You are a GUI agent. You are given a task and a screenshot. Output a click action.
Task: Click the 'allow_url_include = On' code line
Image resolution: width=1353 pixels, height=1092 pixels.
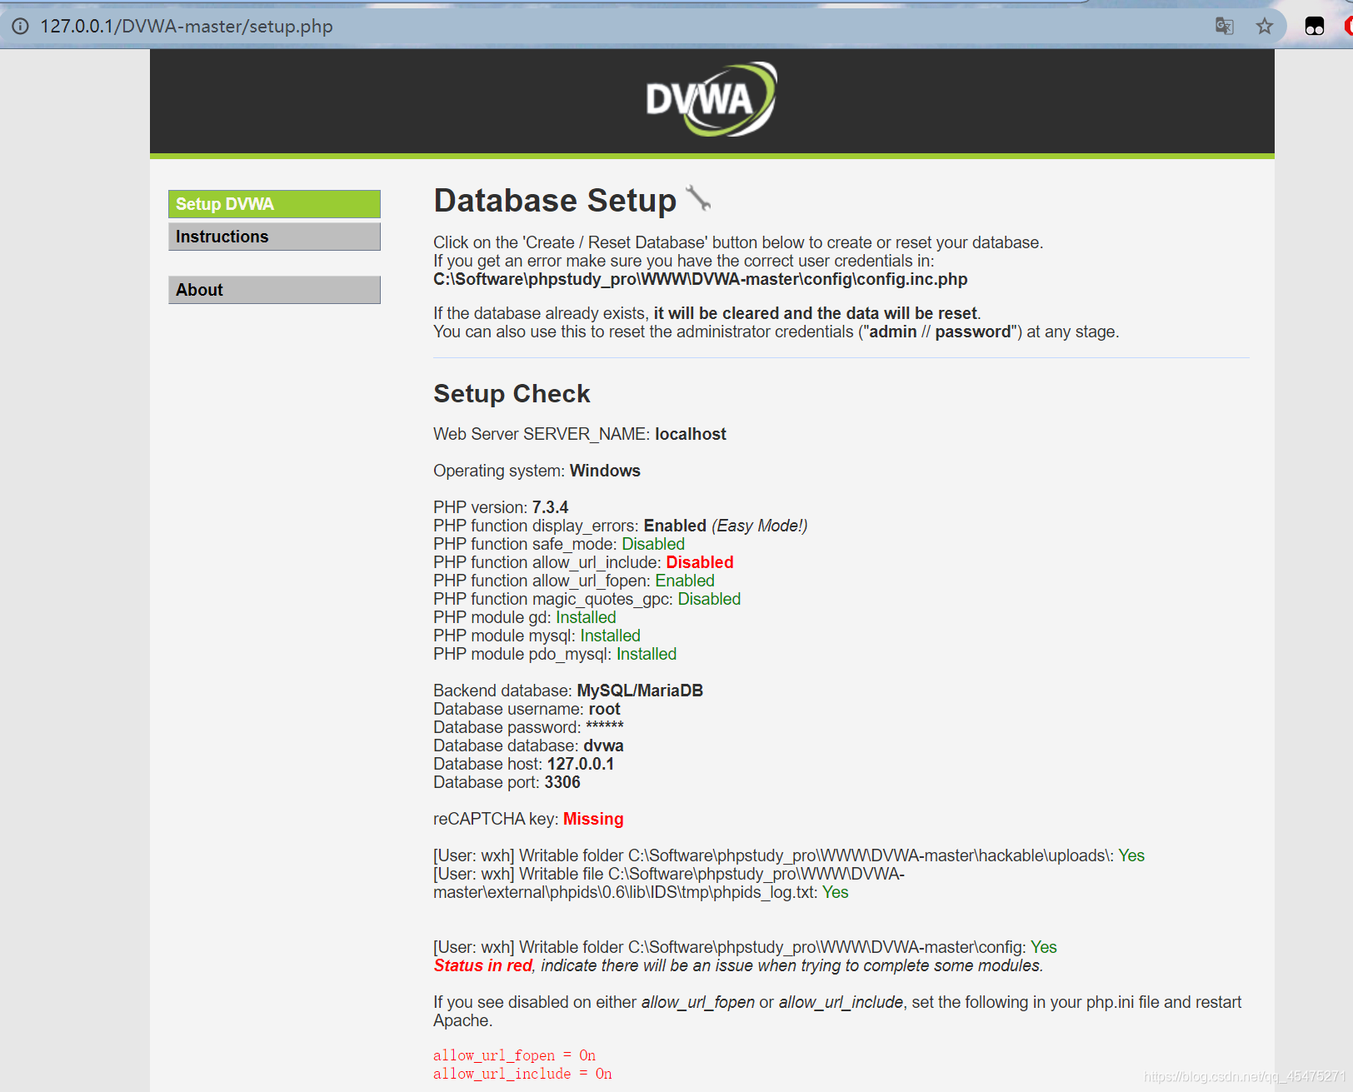522,1074
